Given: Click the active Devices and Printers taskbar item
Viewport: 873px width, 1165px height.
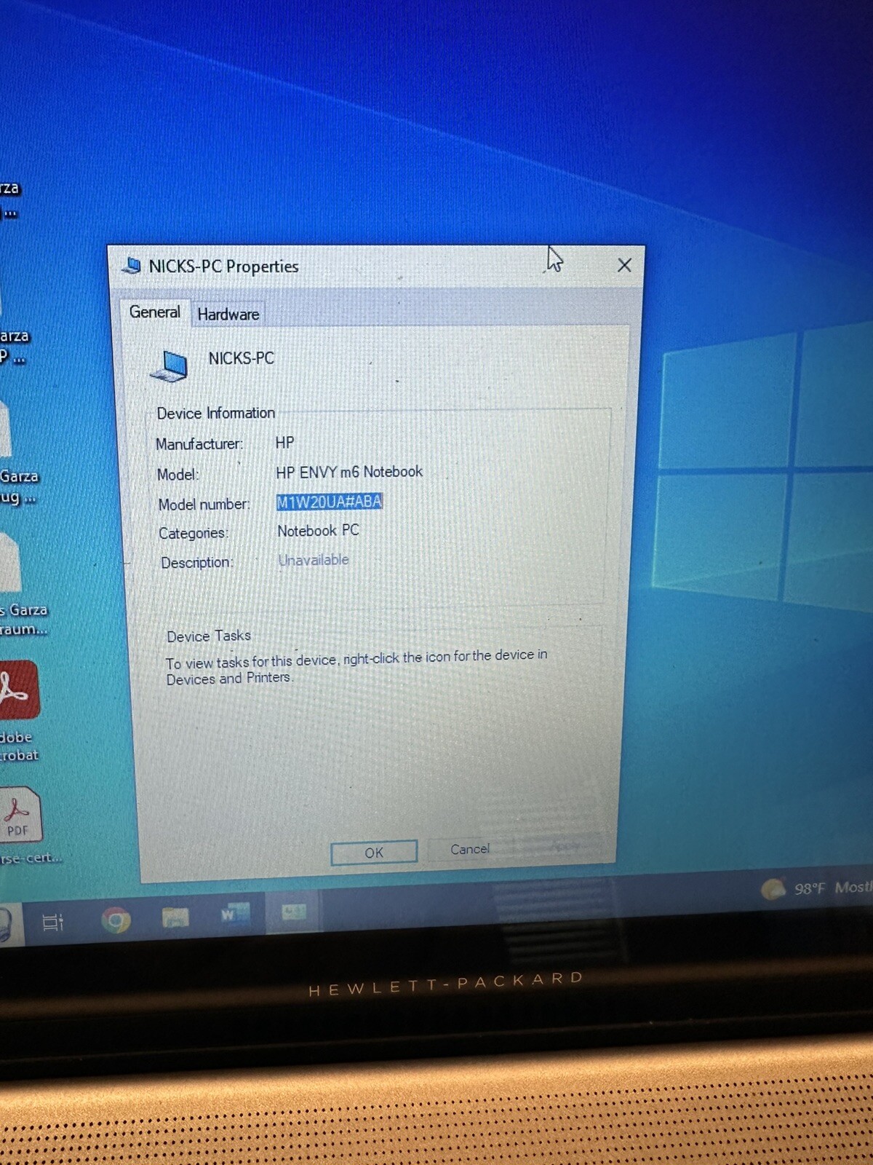Looking at the screenshot, I should click(294, 912).
